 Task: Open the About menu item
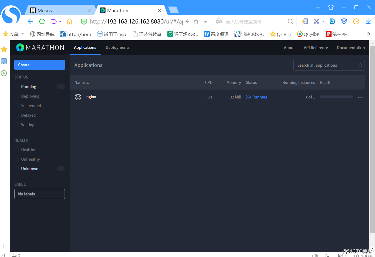click(x=289, y=48)
